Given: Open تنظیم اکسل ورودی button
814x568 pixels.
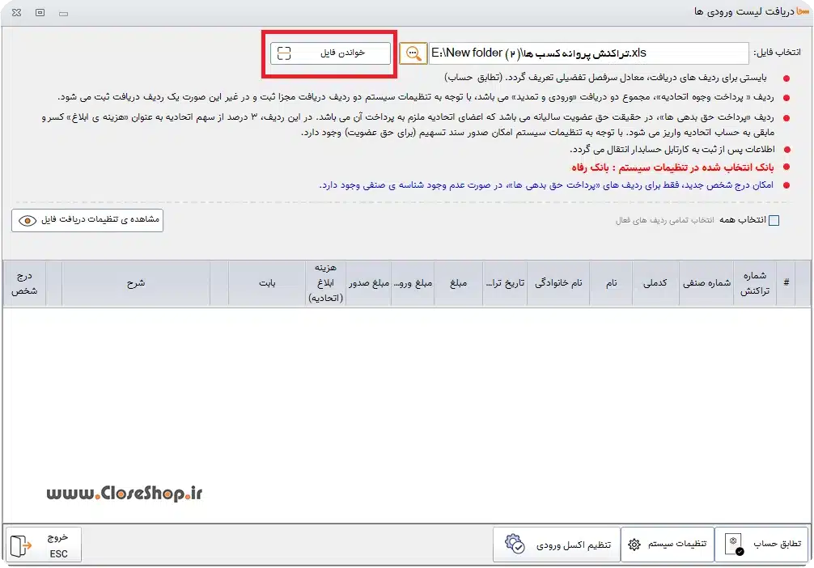Looking at the screenshot, I should 557,544.
